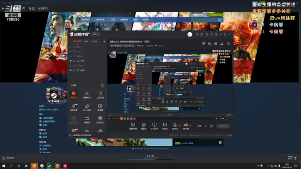Select first carousel dot under featured banner
Image resolution: width=301 pixels, height=169 pixels.
click(x=133, y=148)
